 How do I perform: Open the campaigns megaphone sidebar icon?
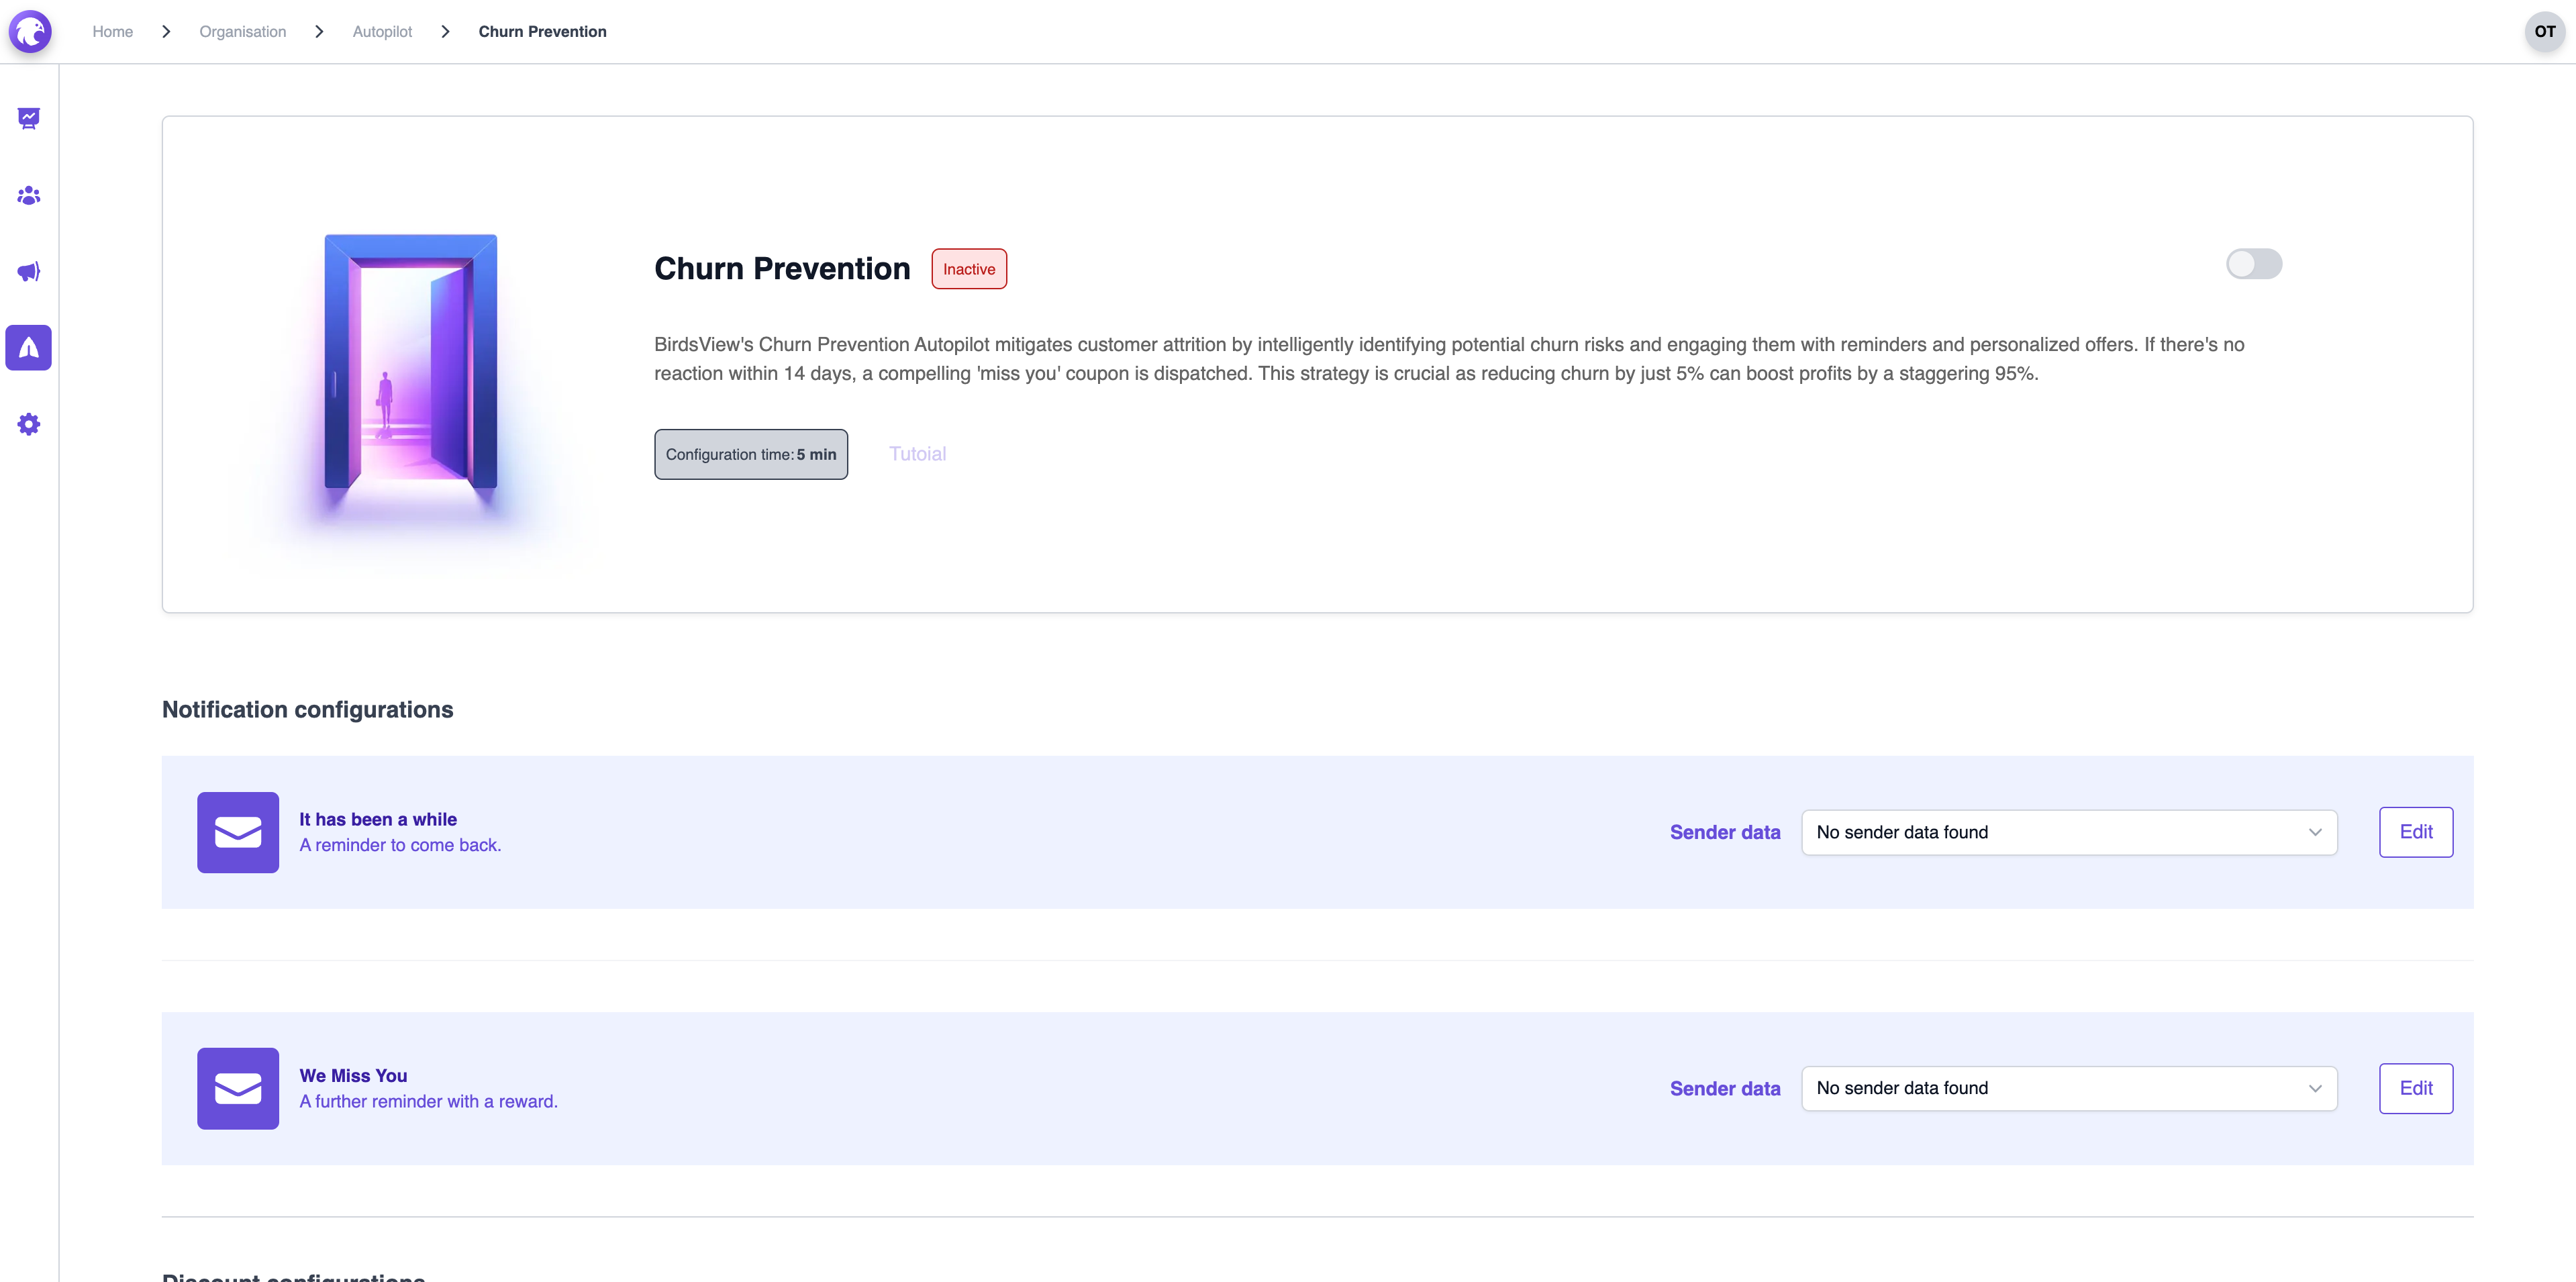point(29,272)
